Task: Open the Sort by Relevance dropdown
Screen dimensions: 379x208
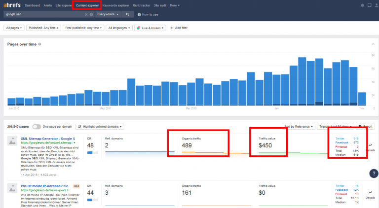Action: (299, 127)
